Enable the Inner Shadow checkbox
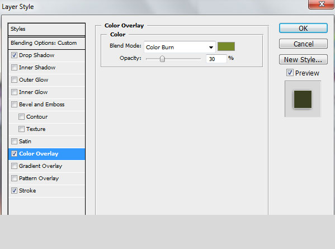This screenshot has height=249, width=335. (x=14, y=68)
